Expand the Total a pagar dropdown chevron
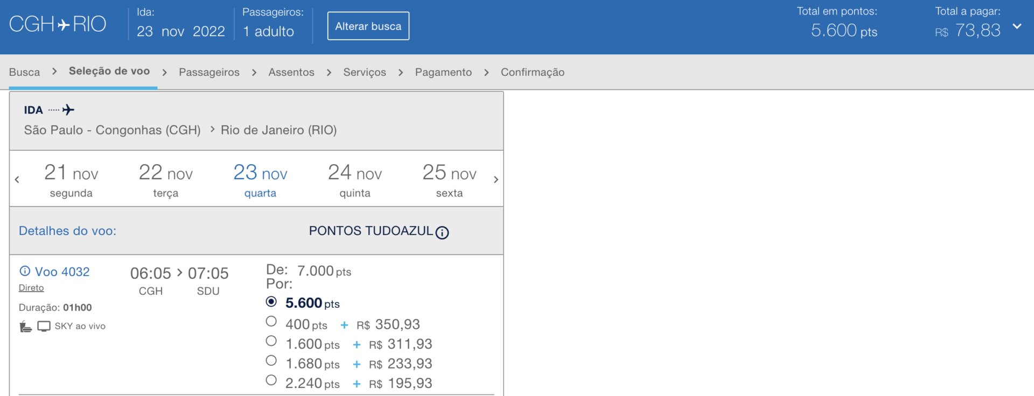Viewport: 1034px width, 396px height. pyautogui.click(x=1017, y=26)
